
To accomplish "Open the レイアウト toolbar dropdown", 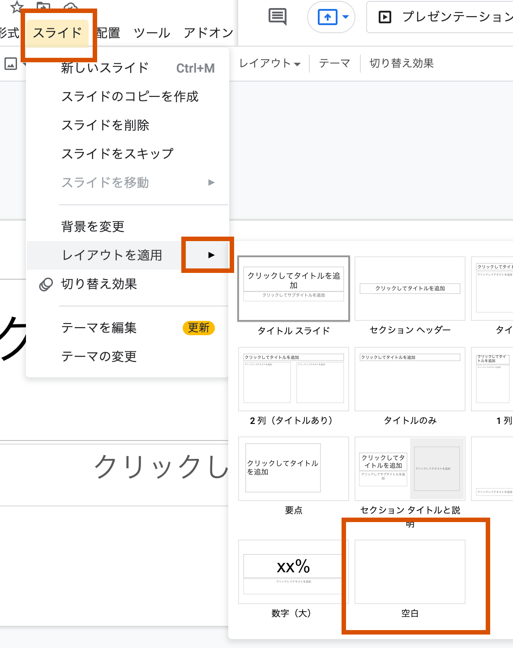I will point(269,63).
